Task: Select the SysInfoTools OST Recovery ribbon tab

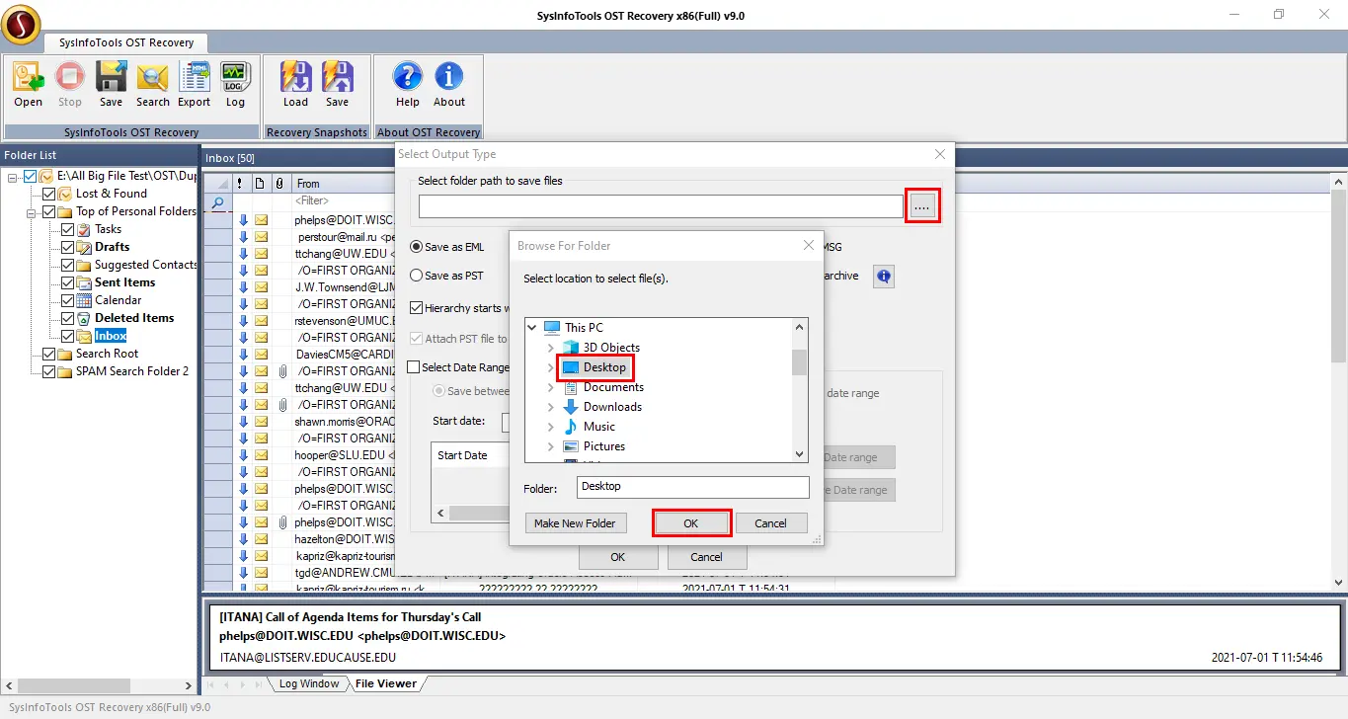Action: pyautogui.click(x=125, y=42)
